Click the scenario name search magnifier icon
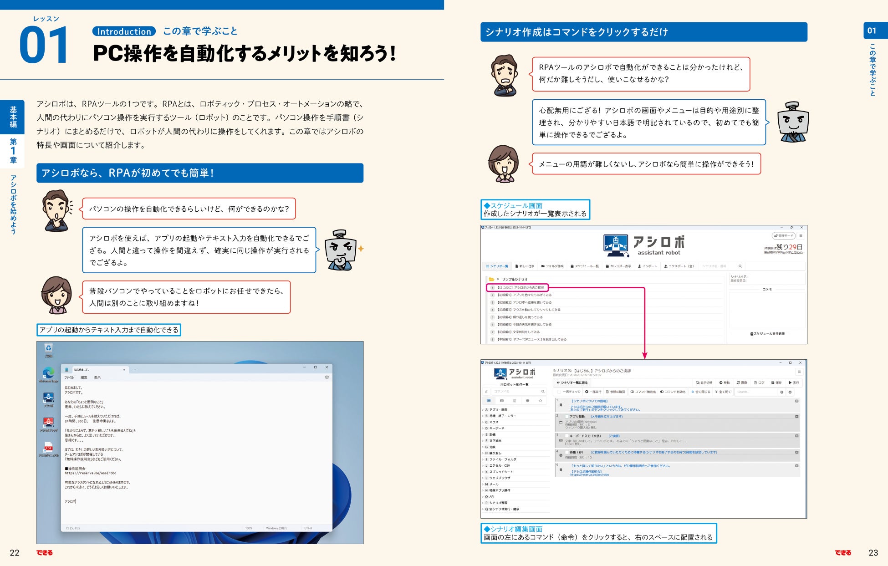The width and height of the screenshot is (888, 566). 740,266
